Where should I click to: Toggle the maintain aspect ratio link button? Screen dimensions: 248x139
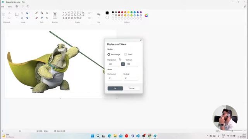point(123,64)
